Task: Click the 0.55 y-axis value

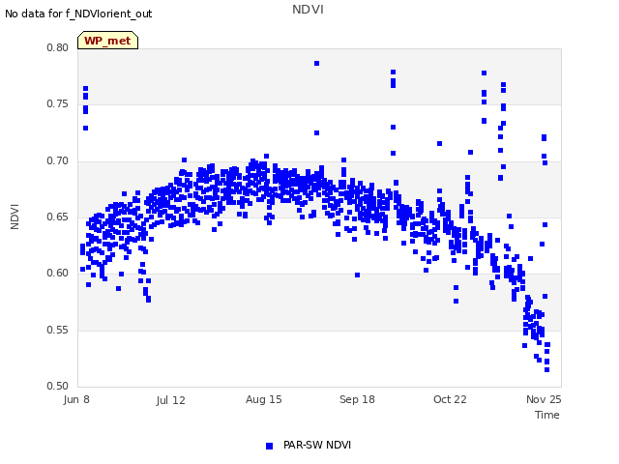Action: pos(58,330)
